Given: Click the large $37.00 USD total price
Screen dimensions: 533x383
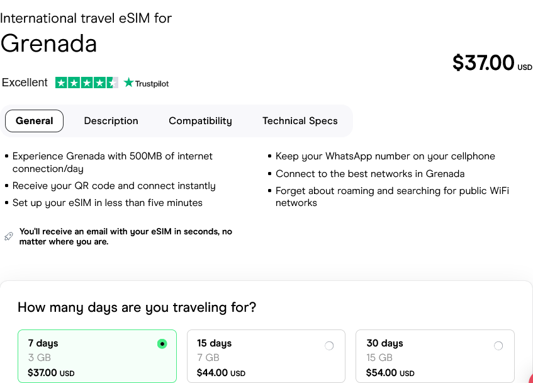Looking at the screenshot, I should (x=491, y=63).
